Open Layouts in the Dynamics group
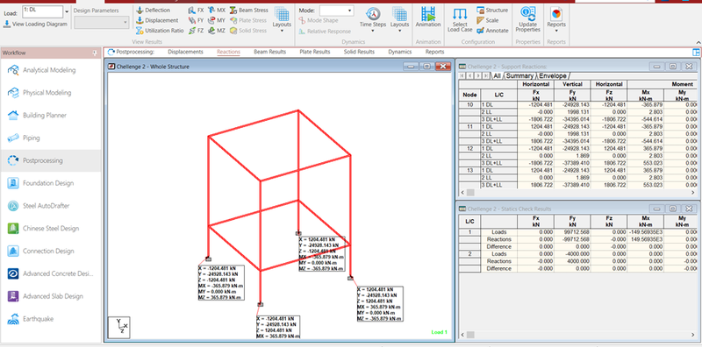Image resolution: width=702 pixels, height=347 pixels. click(x=399, y=19)
